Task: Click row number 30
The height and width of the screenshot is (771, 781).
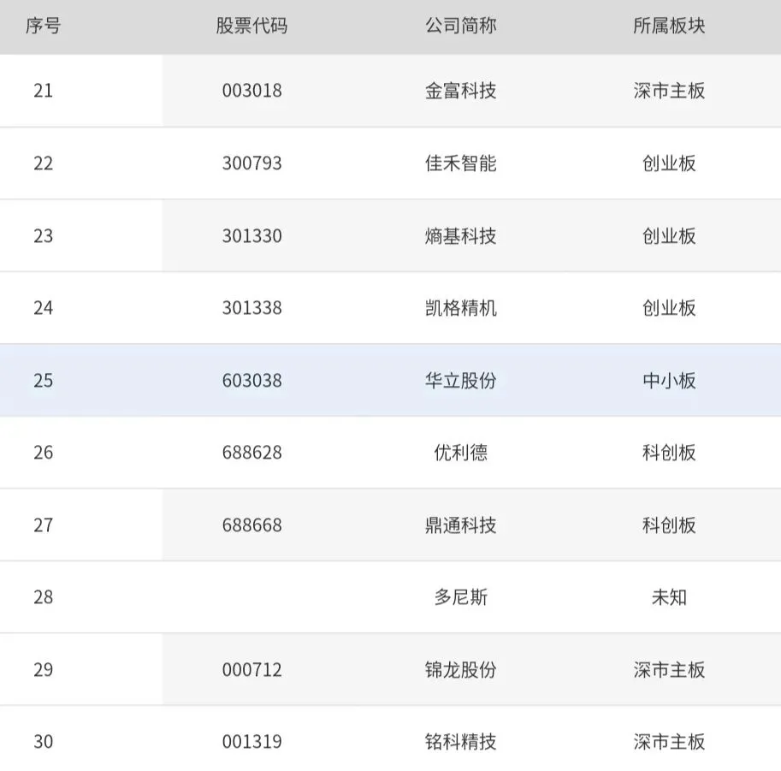Action: 44,742
